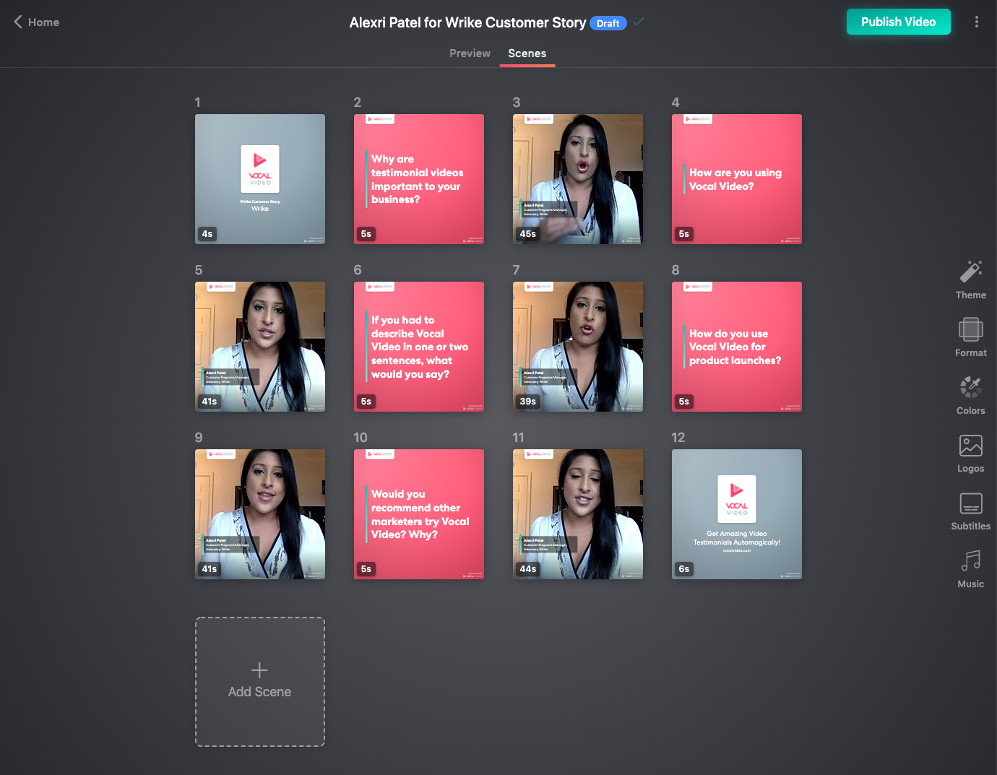This screenshot has width=997, height=775.
Task: Select scene 1 Vocal Video intro thumbnail
Action: point(260,179)
